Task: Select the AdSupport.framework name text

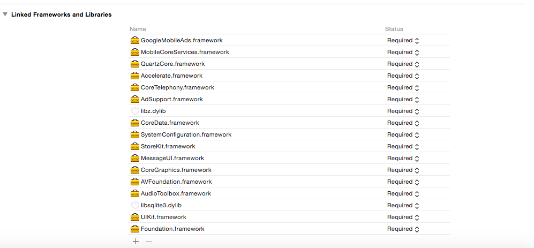Action: click(x=172, y=99)
